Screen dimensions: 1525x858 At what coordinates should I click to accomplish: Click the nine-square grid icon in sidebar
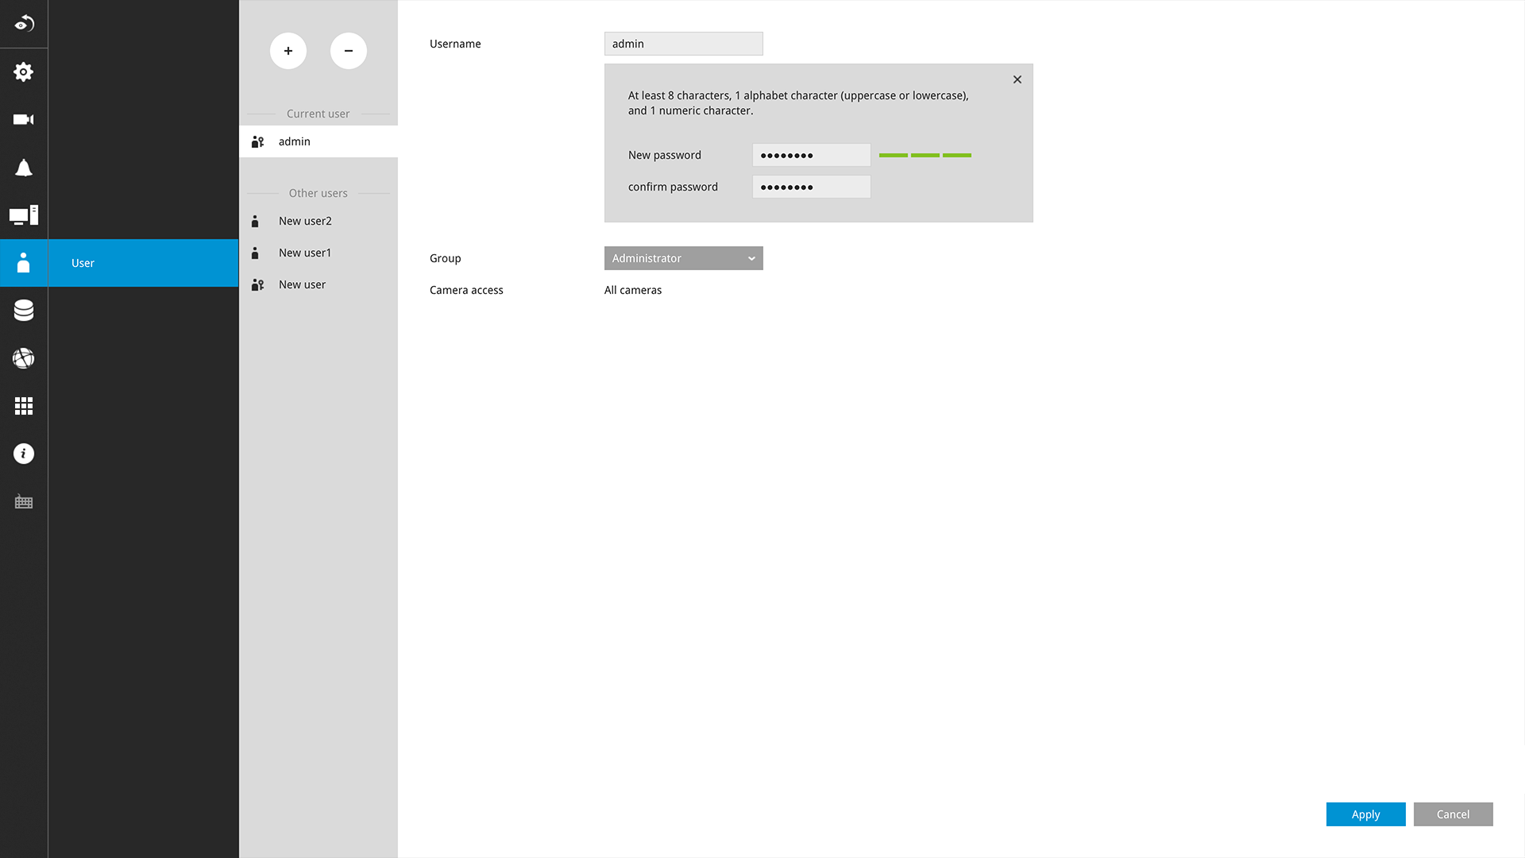(24, 406)
